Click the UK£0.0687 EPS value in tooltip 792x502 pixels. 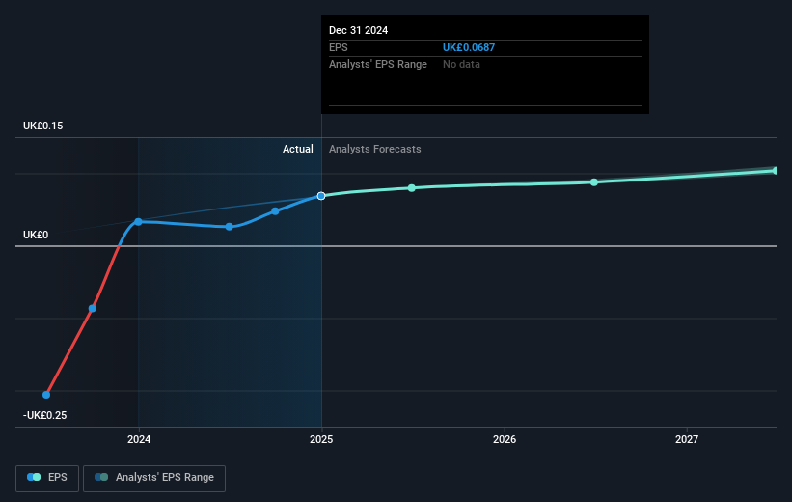[x=469, y=47]
